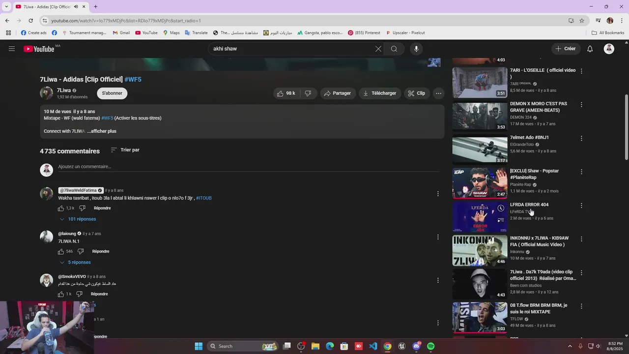
Task: Create a Clip of the video
Action: (416, 93)
